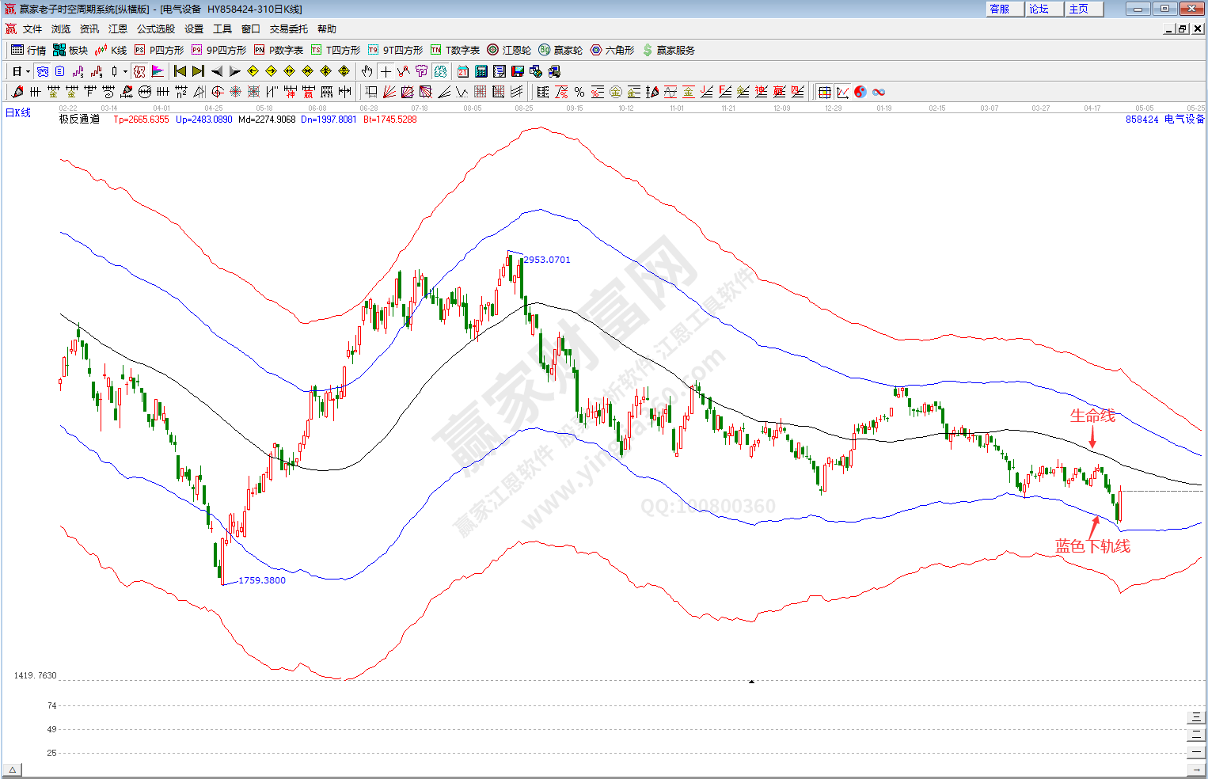Jump to first bar with skip-start icon
Screen dimensions: 1208x779
point(180,71)
